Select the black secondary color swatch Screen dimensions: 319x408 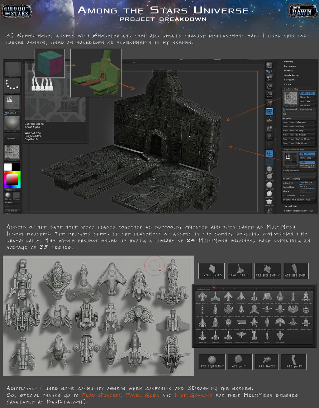(x=16, y=167)
